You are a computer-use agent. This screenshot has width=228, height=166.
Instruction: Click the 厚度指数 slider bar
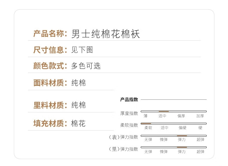pyautogui.click(x=173, y=111)
